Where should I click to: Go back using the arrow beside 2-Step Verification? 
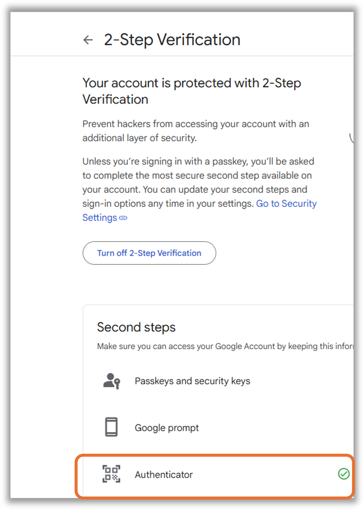88,40
